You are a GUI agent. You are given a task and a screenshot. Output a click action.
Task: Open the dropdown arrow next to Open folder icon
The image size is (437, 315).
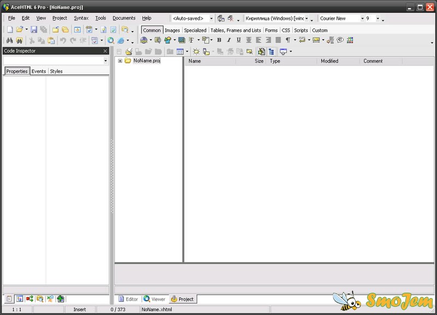pos(26,29)
